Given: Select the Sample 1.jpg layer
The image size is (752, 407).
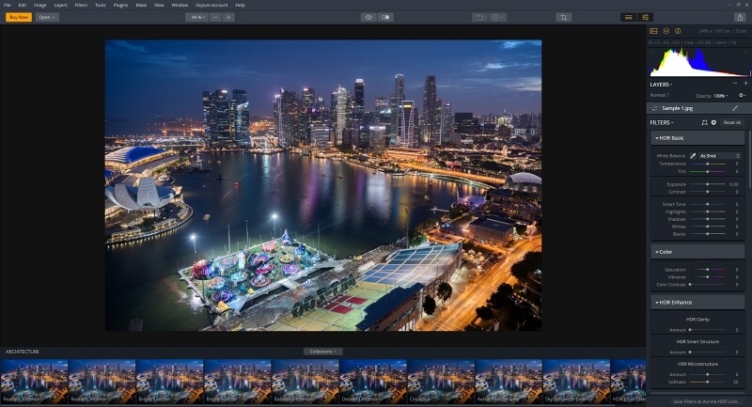Looking at the screenshot, I should [697, 108].
